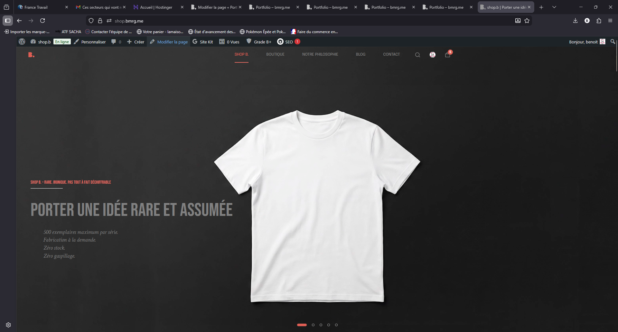
Task: Open the shopping cart icon
Action: click(447, 55)
